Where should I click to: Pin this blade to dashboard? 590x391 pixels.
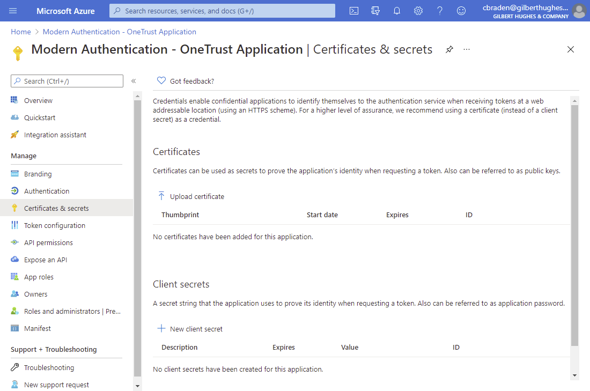point(449,49)
